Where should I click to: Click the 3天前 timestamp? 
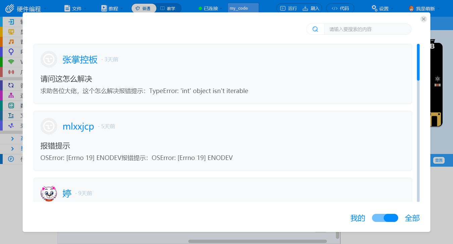pos(111,60)
